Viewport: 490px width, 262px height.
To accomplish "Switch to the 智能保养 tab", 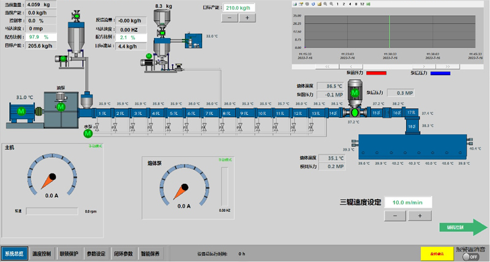I will (x=150, y=253).
